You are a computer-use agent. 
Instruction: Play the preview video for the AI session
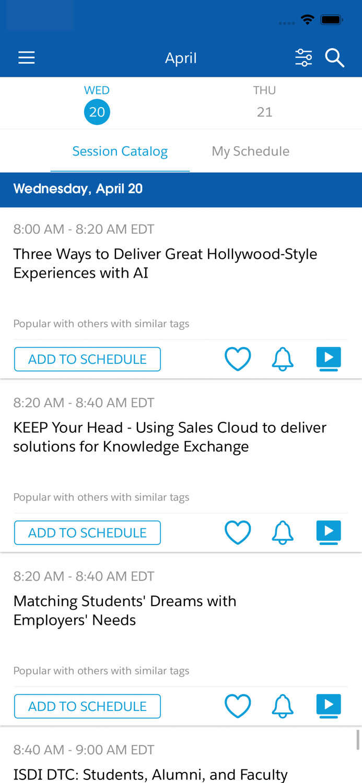pyautogui.click(x=329, y=358)
